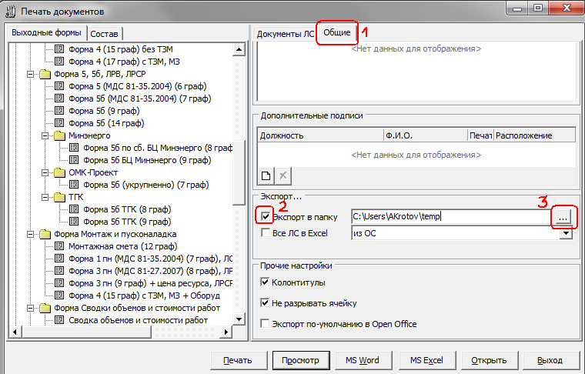585x374 pixels.
Task: Select Форма 3 пн (МДС 81-27.2007) row
Action: (x=150, y=271)
